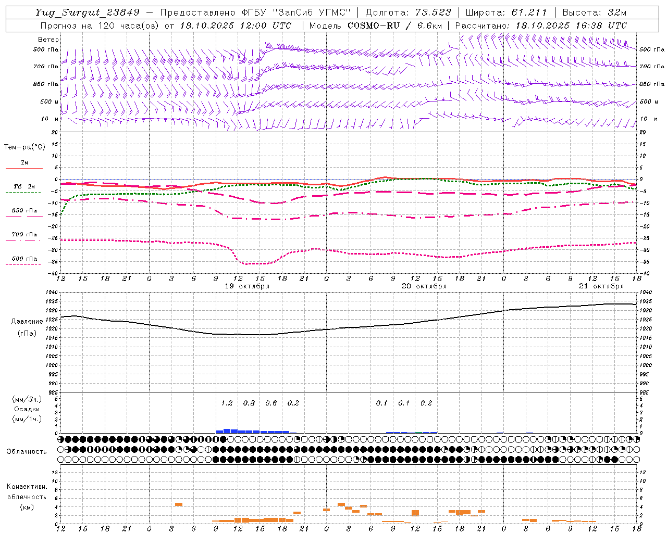667x533 pixels.
Task: Click the (мм/1ч.) precipitation unit label
Action: coord(27,419)
